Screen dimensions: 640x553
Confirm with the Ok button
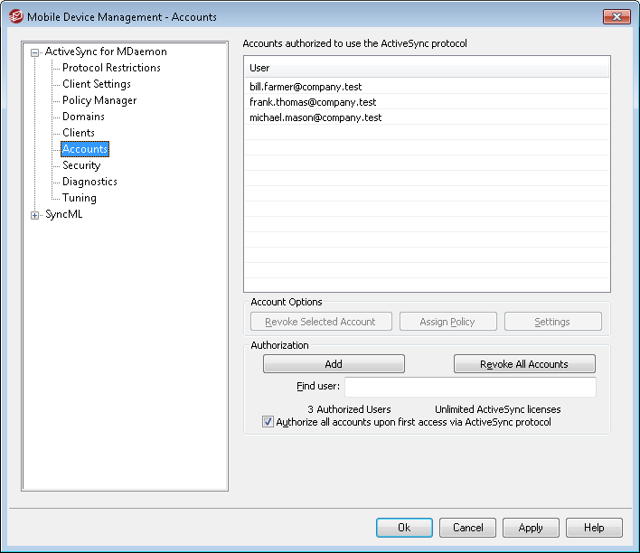404,528
